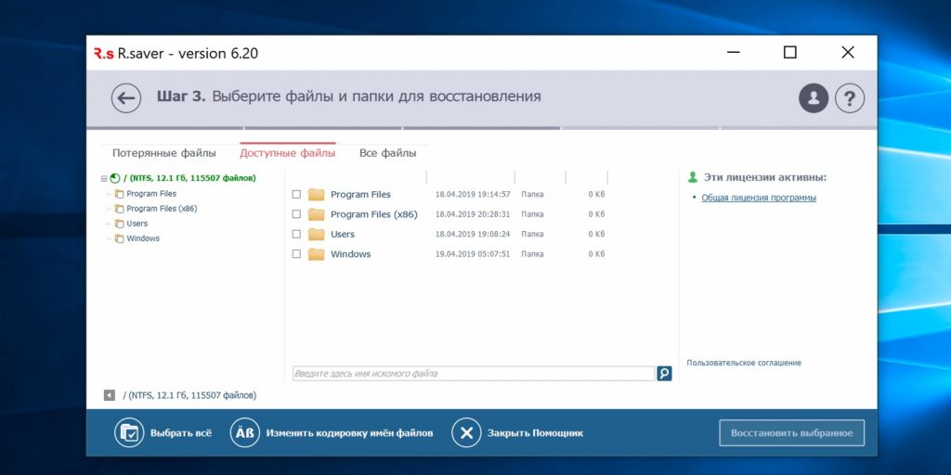Click the search magnifier icon
951x475 pixels.
click(x=664, y=373)
